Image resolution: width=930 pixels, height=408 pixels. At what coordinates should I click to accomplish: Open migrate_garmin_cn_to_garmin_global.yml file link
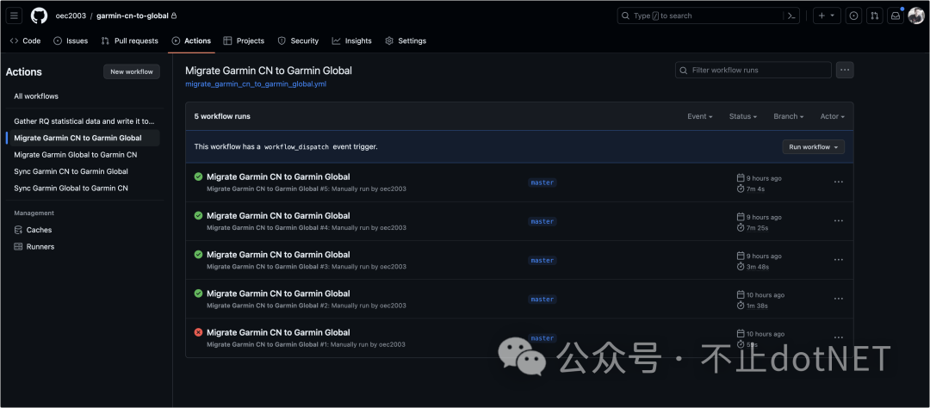[256, 84]
